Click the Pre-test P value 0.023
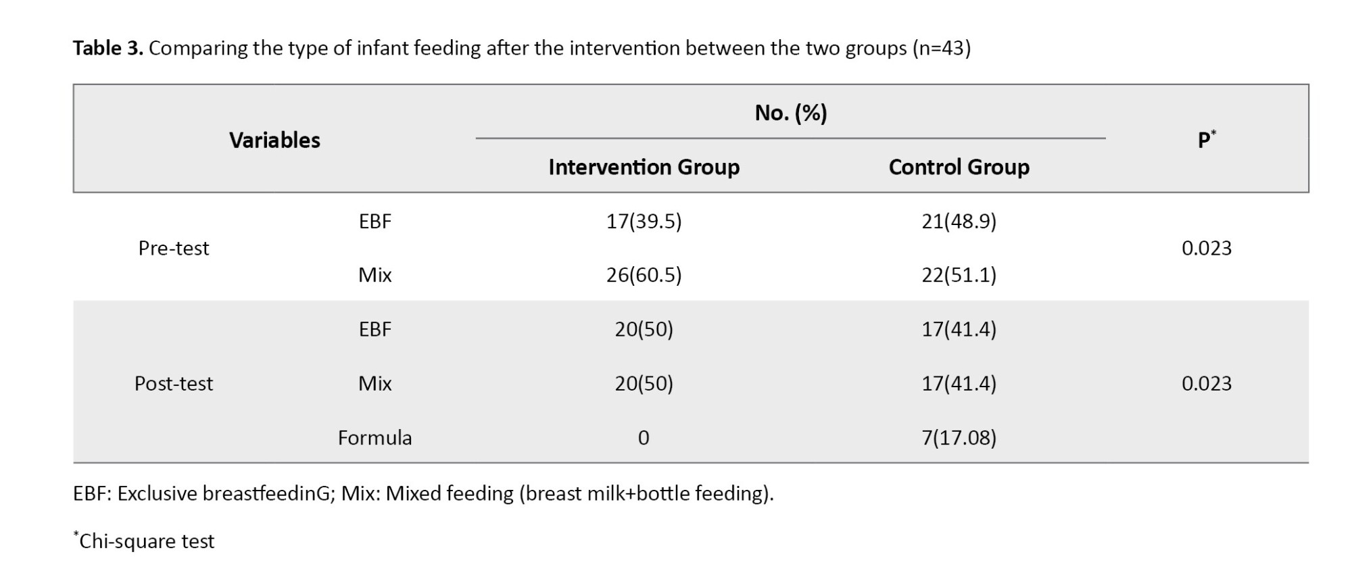 1206,248
